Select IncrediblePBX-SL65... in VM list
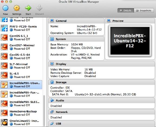The width and height of the screenshot is (156, 127). (x=21, y=103)
